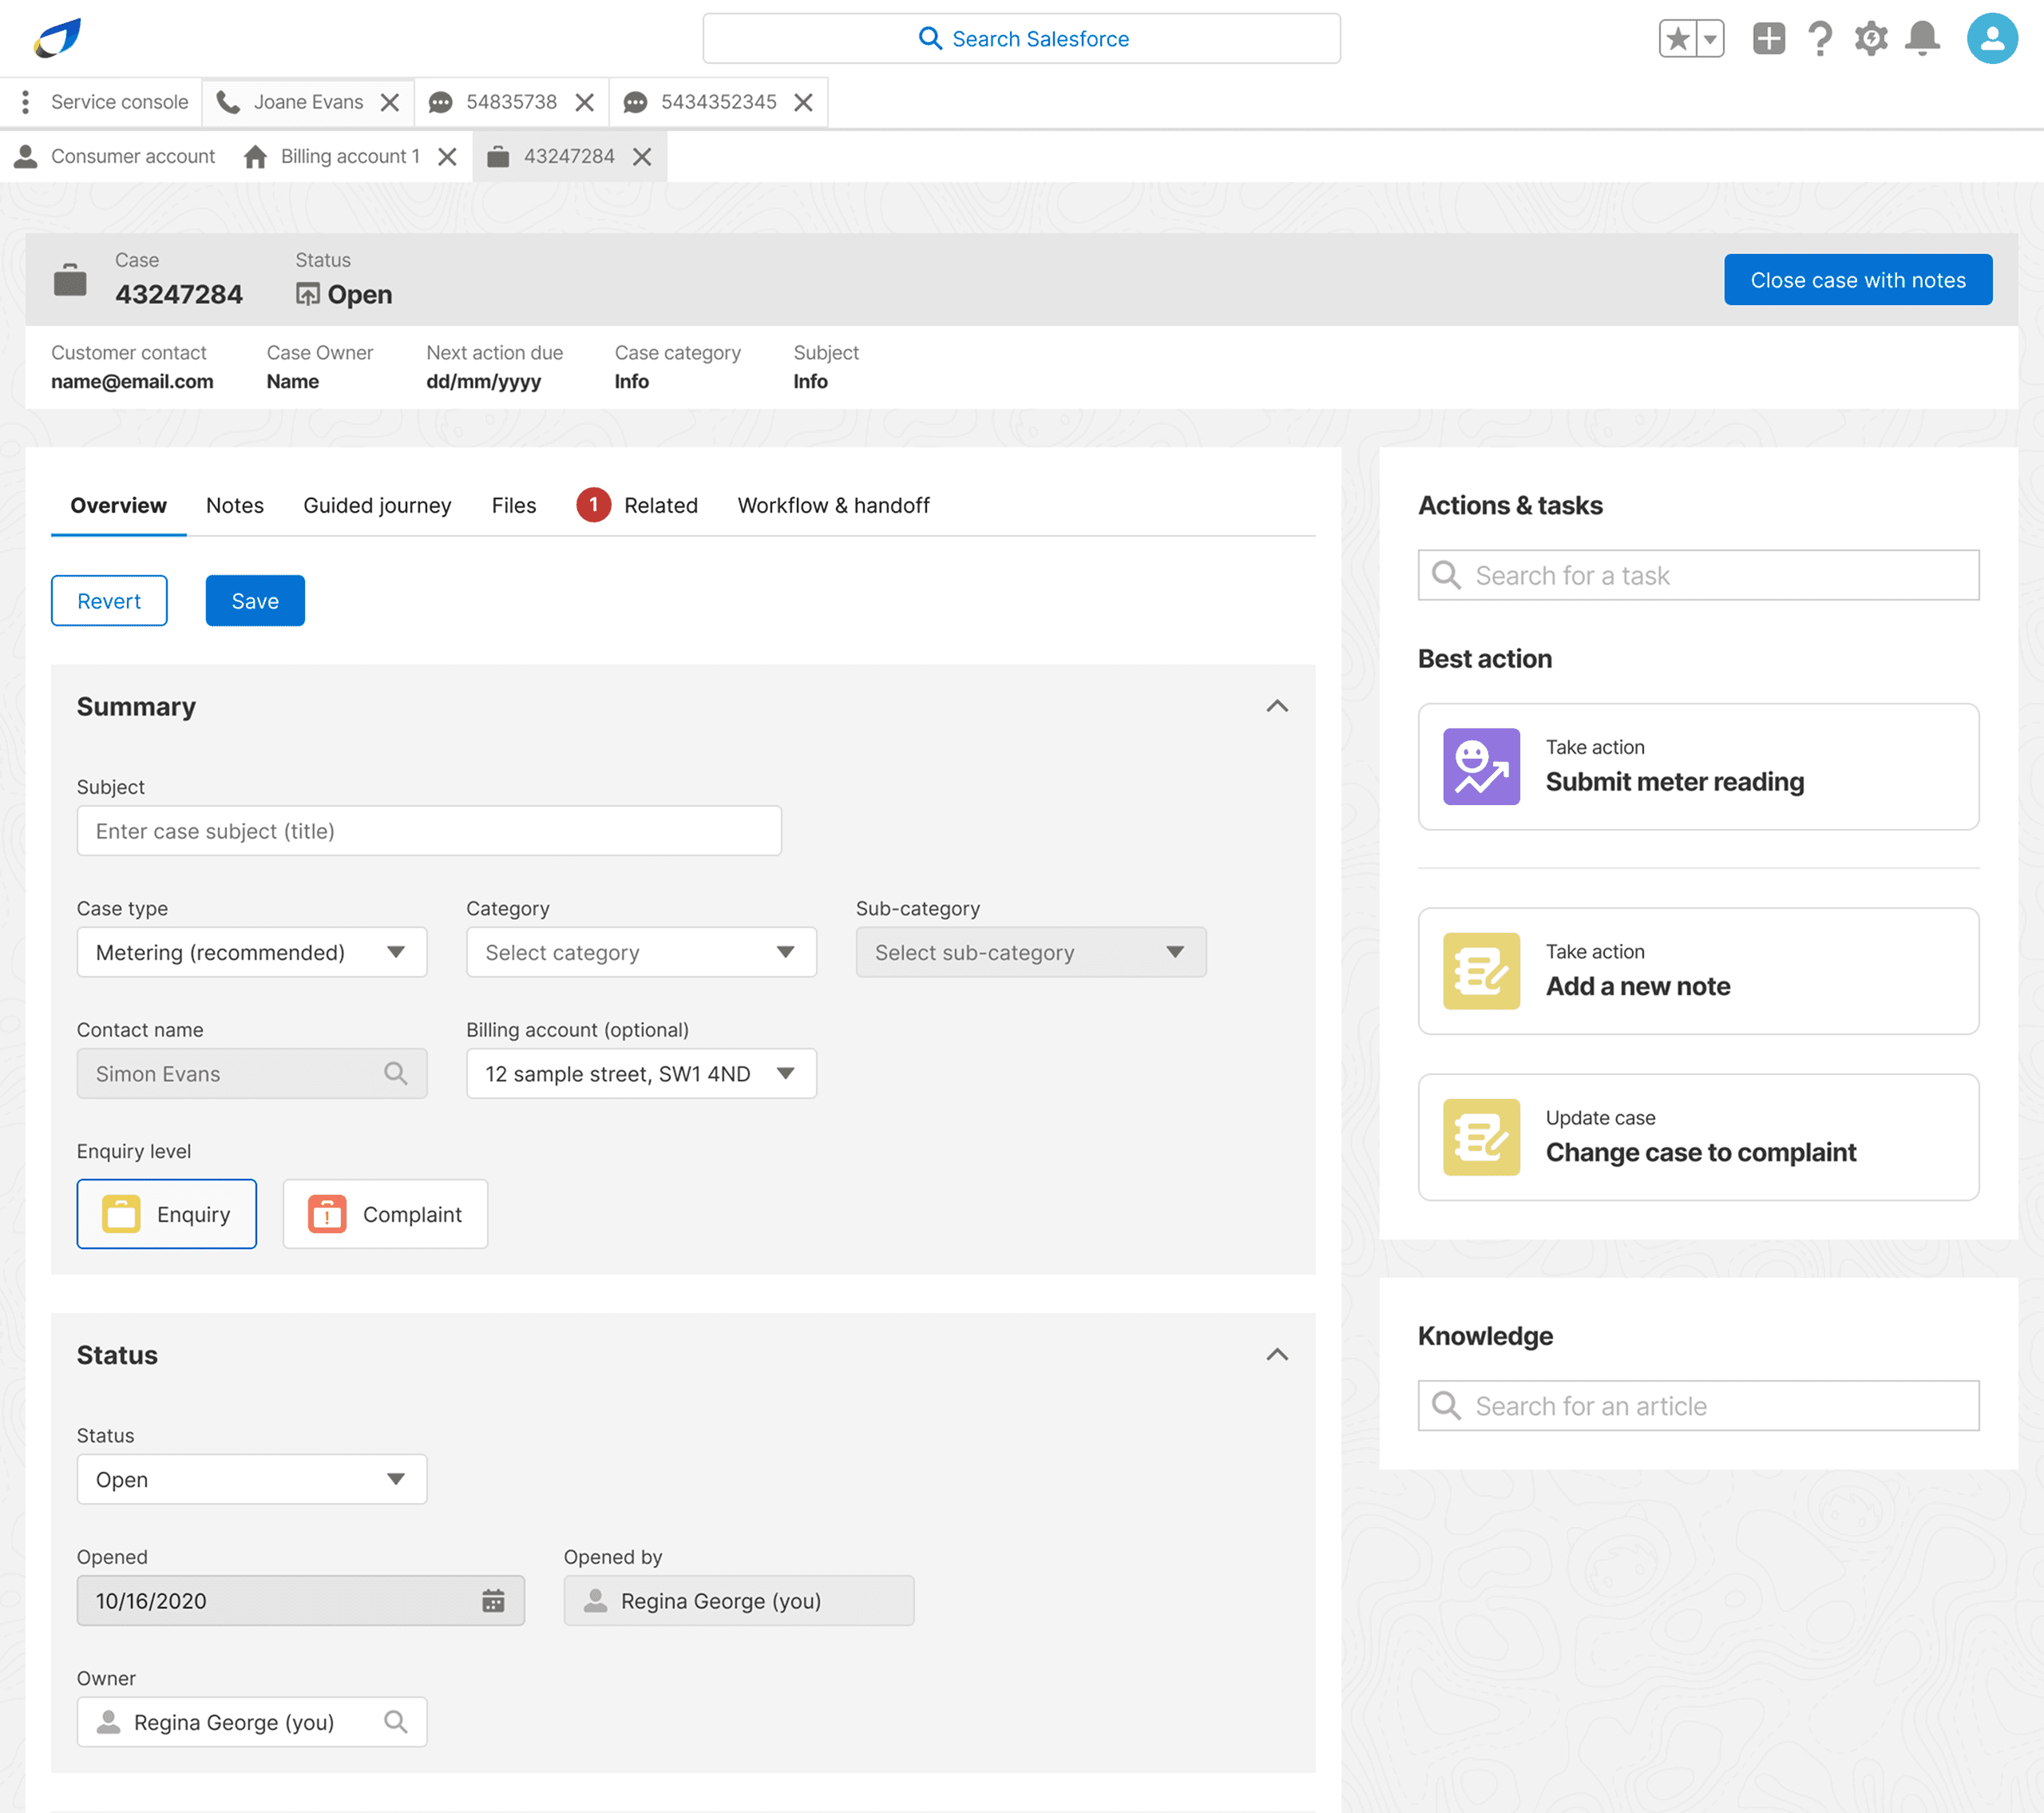Click the Save button
Screen dimensions: 2044x1813
coord(255,601)
